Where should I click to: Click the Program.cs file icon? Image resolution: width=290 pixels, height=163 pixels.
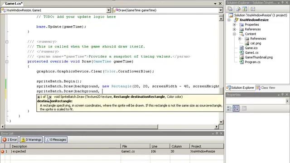pos(242,62)
